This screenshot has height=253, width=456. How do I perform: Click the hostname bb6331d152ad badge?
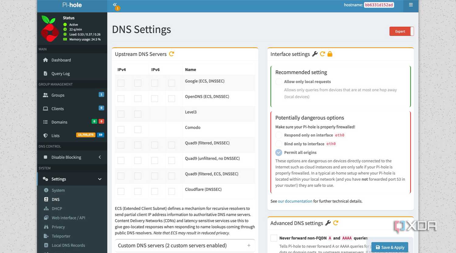(x=379, y=5)
